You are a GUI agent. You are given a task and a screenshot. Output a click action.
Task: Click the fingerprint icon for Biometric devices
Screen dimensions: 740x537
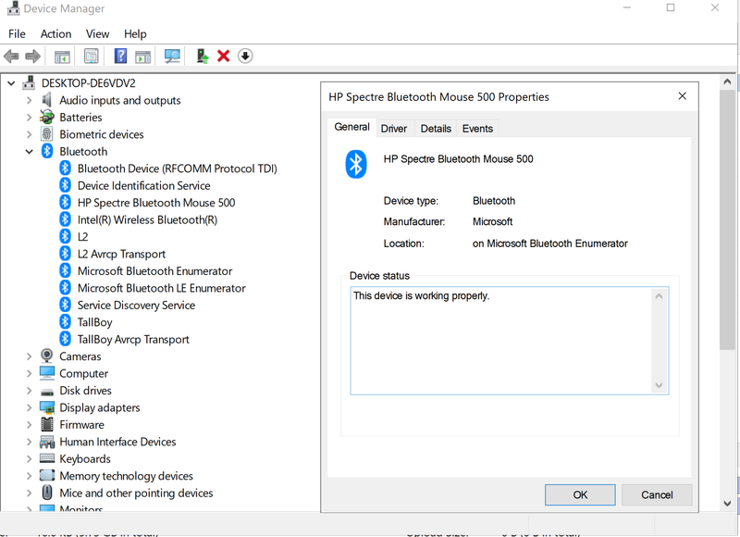coord(47,134)
